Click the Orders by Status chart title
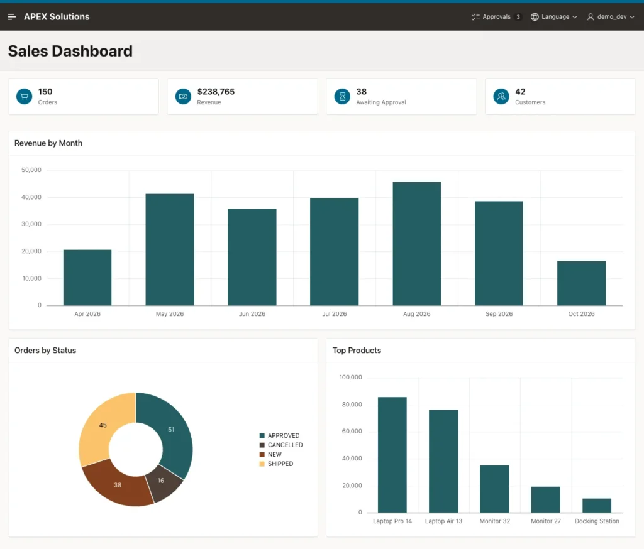Image resolution: width=644 pixels, height=549 pixels. [45, 351]
